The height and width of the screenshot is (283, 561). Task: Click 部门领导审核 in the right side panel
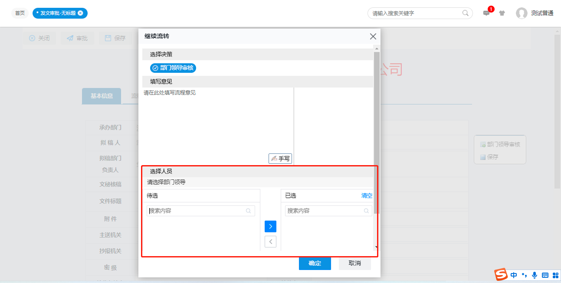[x=500, y=144]
